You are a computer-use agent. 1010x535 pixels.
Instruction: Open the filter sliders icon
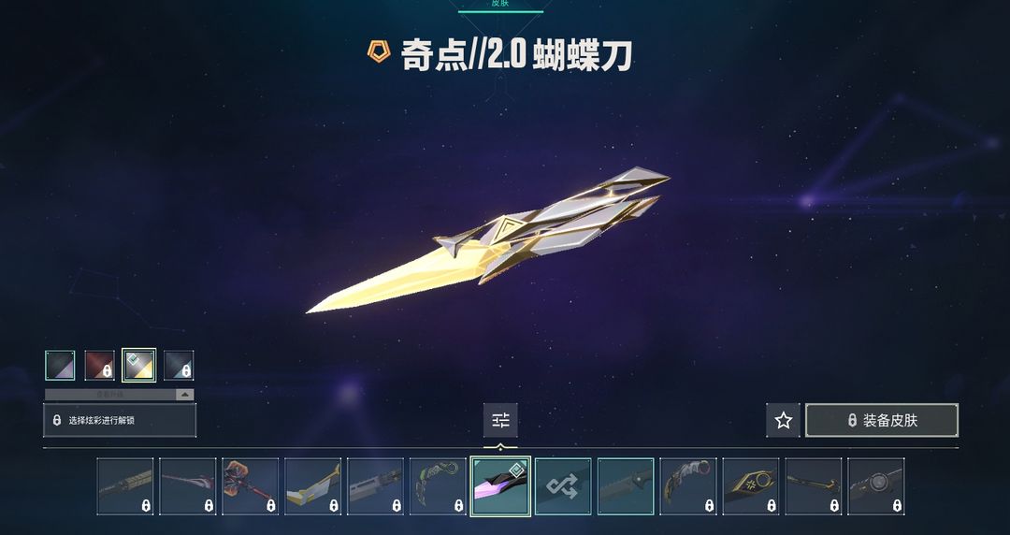500,420
